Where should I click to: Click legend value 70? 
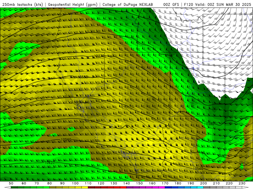click(x=37, y=183)
